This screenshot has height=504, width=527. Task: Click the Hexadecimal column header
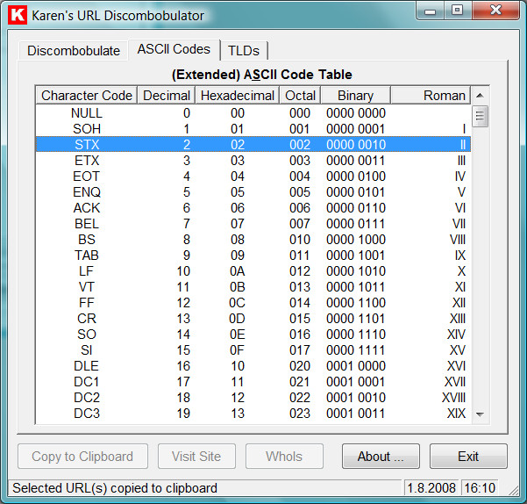(x=237, y=95)
